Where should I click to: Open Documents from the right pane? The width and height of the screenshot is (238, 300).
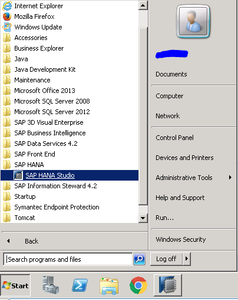click(x=171, y=74)
